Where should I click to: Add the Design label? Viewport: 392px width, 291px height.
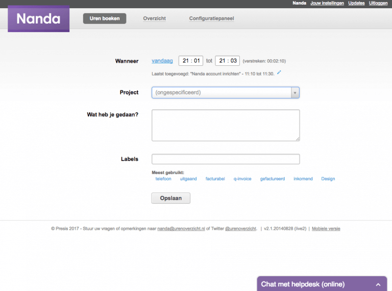coord(328,179)
